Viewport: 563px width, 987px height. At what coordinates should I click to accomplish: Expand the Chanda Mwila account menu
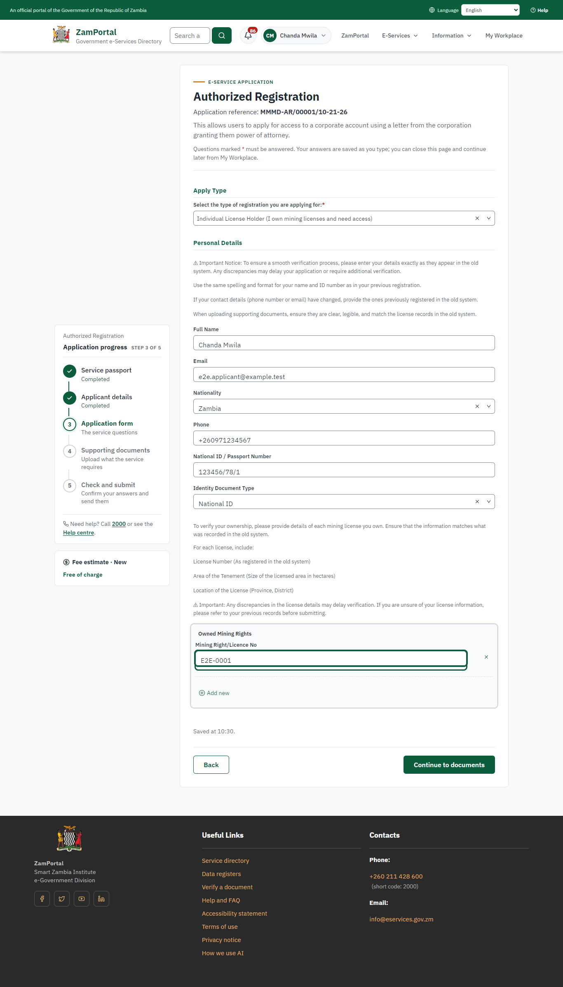(296, 35)
